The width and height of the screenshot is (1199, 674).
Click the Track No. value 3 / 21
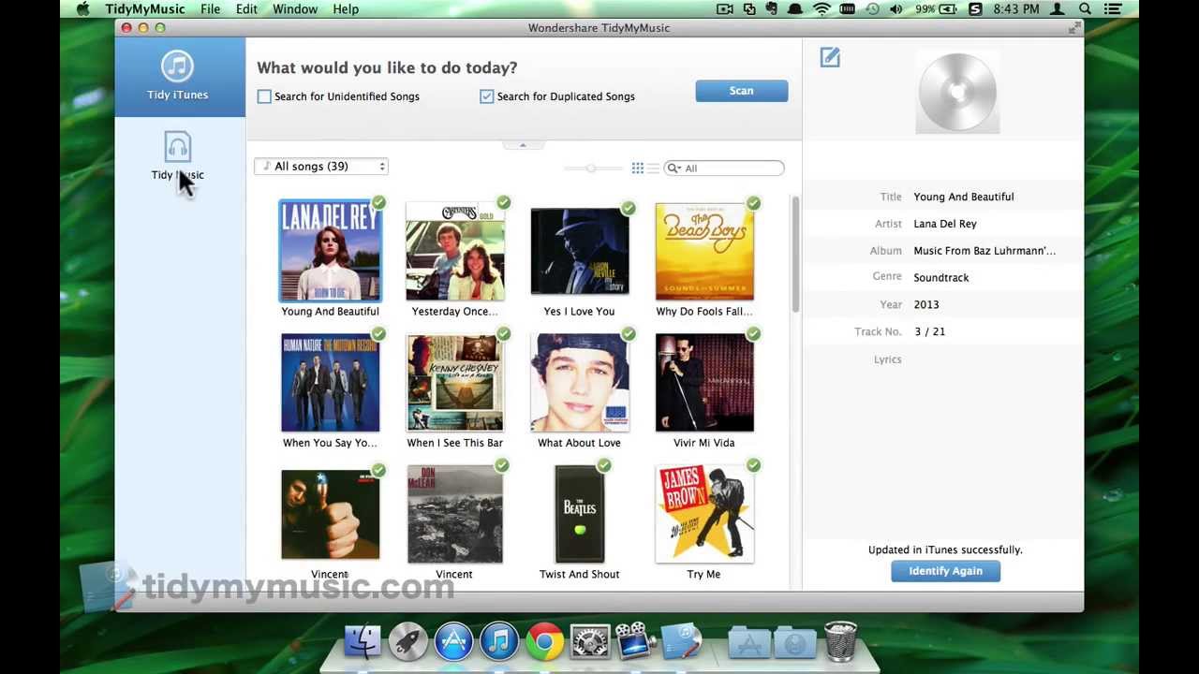pyautogui.click(x=929, y=332)
